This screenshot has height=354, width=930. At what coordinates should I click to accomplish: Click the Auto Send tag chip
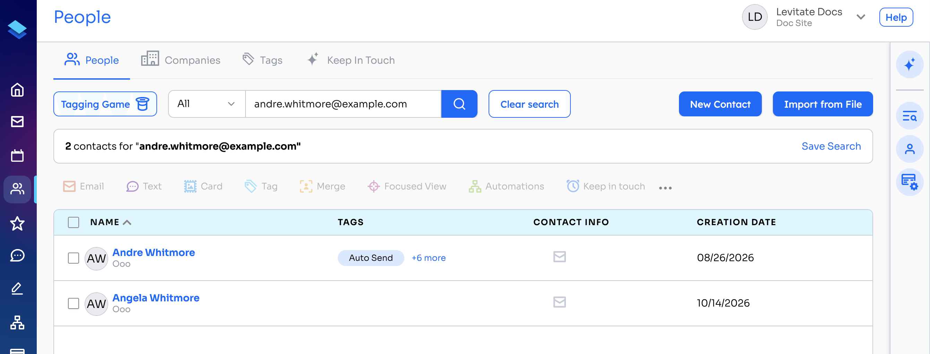click(370, 258)
